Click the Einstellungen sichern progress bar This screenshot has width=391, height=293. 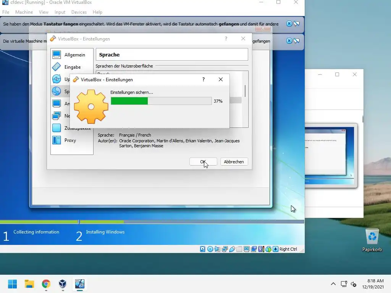pos(162,101)
